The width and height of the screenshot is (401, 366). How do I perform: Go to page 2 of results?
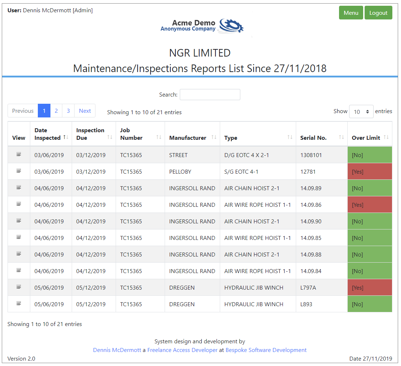(56, 111)
